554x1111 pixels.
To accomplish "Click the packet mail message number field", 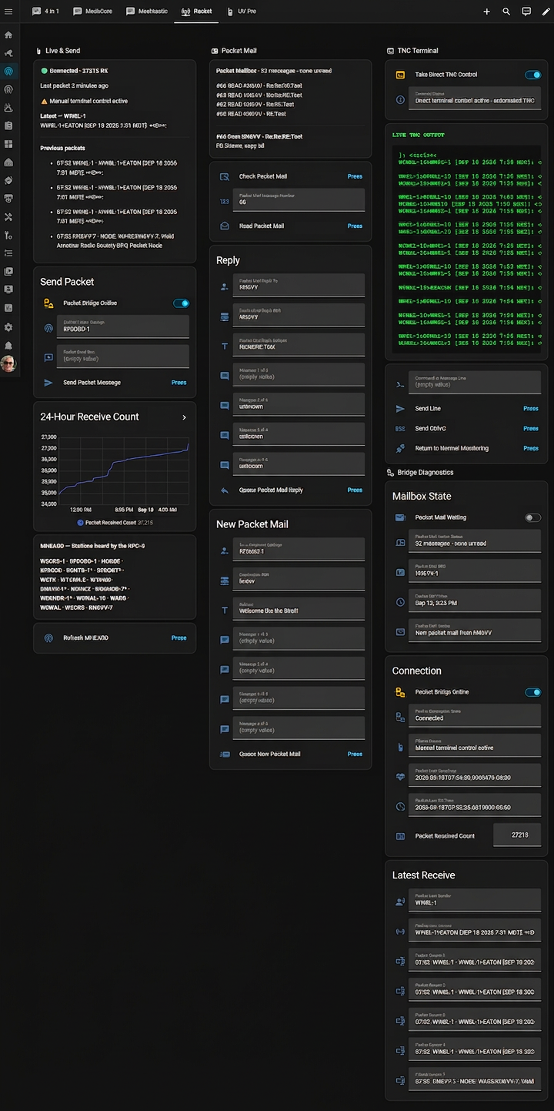I will (299, 199).
